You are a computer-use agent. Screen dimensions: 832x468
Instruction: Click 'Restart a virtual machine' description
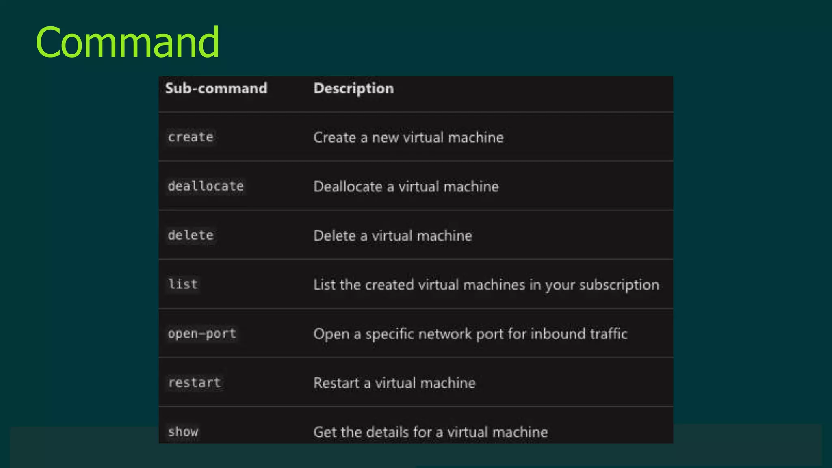tap(394, 383)
